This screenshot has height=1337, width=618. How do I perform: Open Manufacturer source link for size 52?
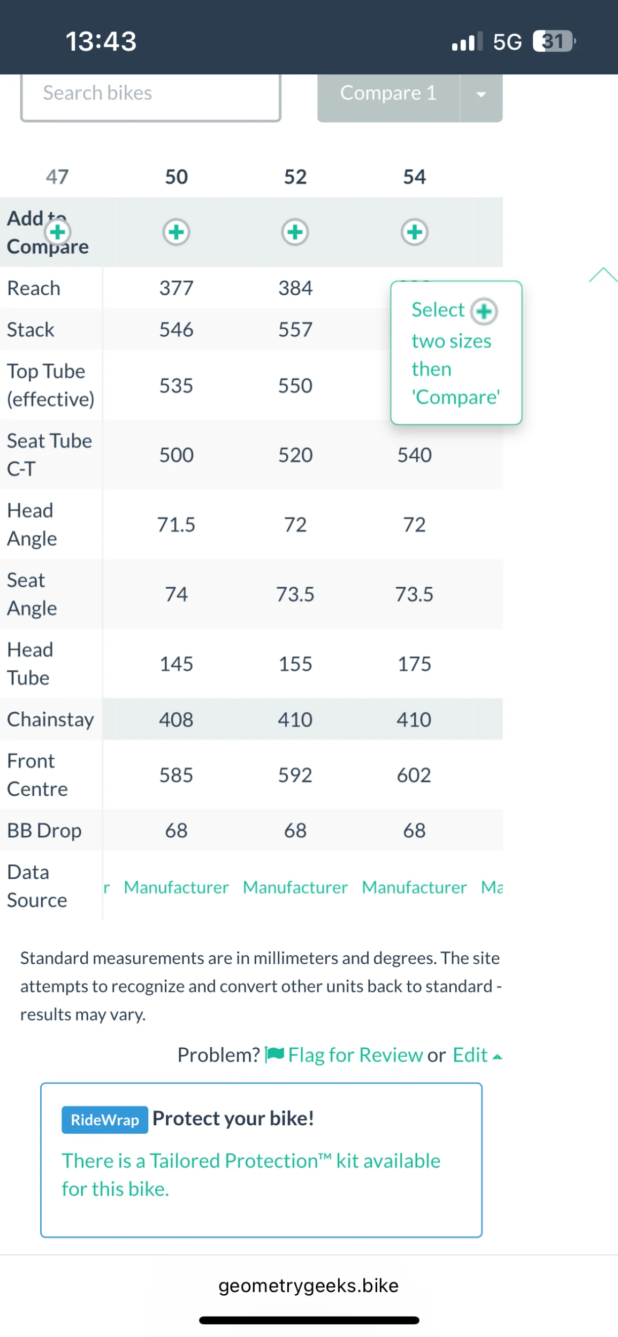(x=295, y=887)
